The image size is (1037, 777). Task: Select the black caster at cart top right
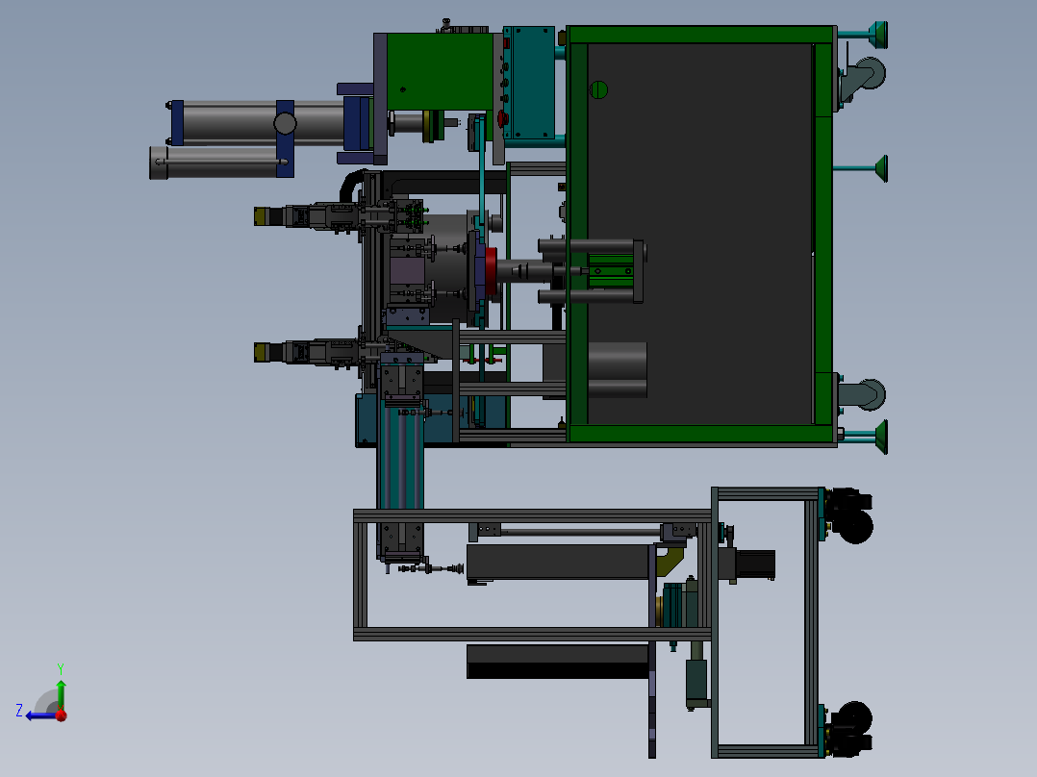pyautogui.click(x=850, y=515)
